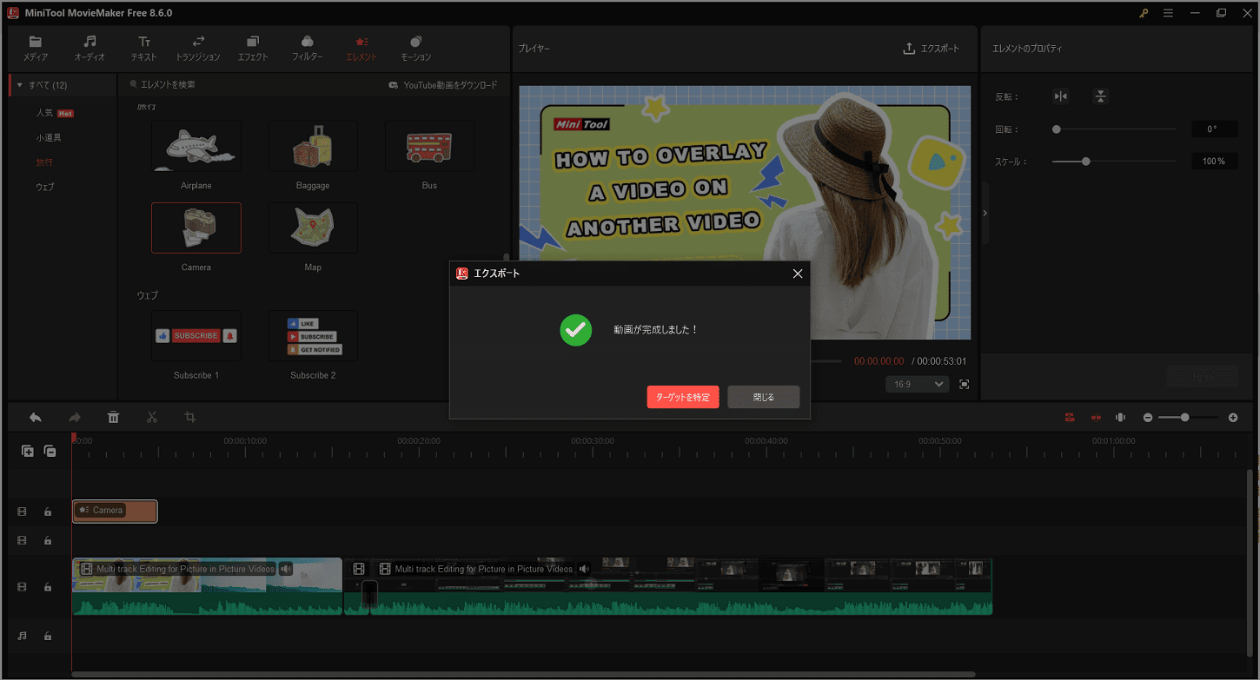Collapse the すべて (12) category list
This screenshot has width=1260, height=680.
[20, 85]
